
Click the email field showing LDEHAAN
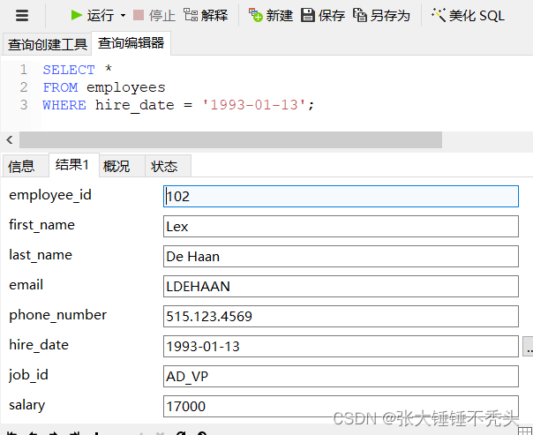(x=341, y=287)
